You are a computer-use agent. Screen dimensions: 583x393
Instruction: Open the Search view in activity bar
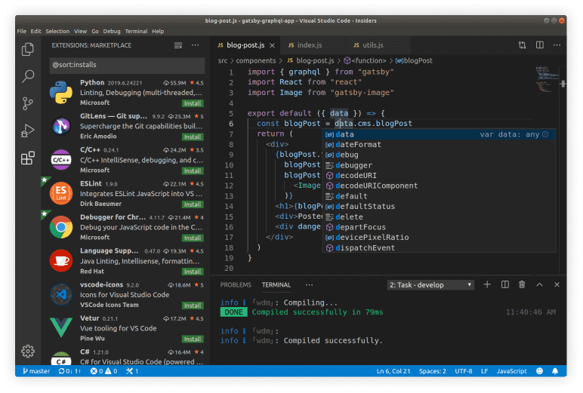pos(28,76)
